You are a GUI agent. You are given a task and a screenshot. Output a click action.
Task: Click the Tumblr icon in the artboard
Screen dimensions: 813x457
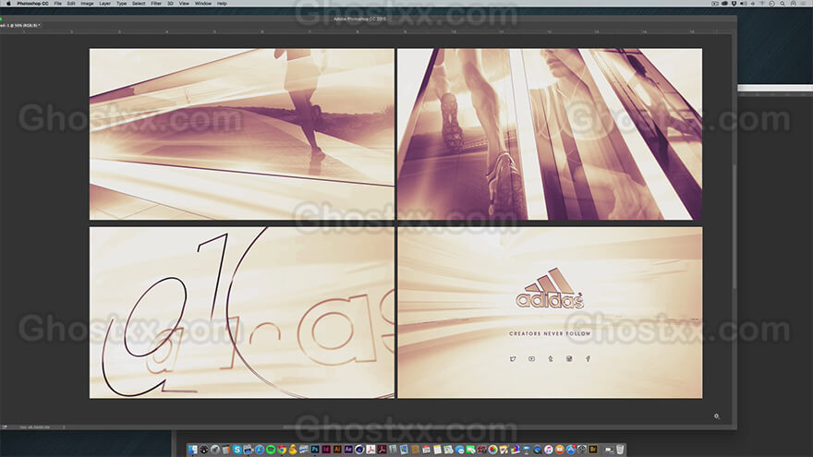[x=550, y=358]
